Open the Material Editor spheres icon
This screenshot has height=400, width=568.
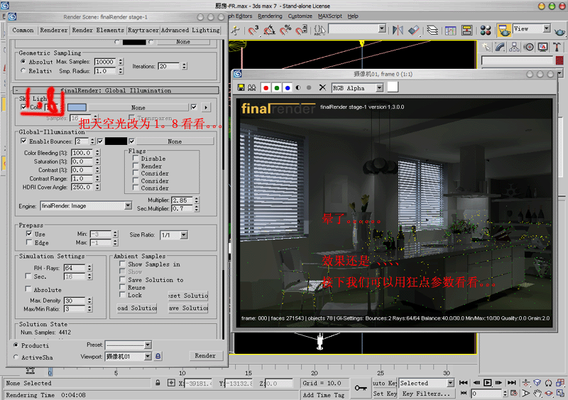486,30
